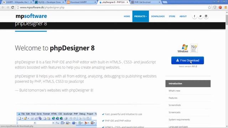Open the Chrome menu icon
The image size is (228, 128).
click(226, 7)
